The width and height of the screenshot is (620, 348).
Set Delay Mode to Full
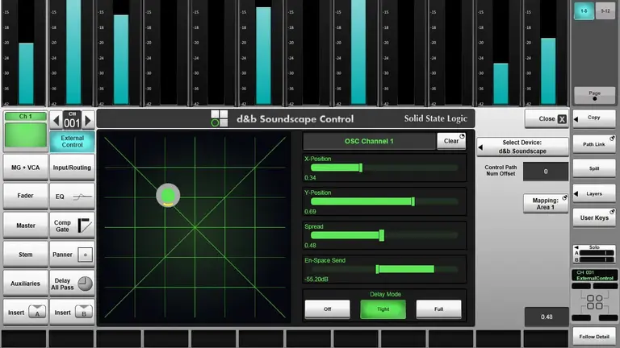tap(438, 309)
